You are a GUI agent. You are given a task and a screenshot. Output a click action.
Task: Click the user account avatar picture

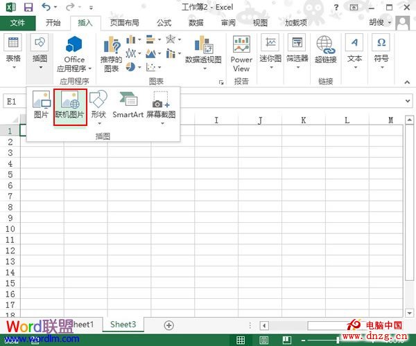pos(403,23)
